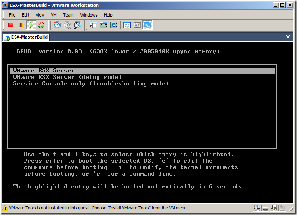
Task: Click the VMware Workstation title bar icon
Action: (x=5, y=5)
